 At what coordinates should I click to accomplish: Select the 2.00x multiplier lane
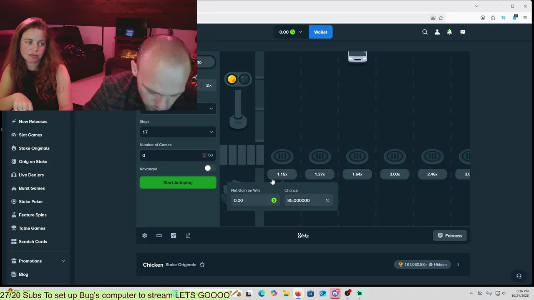coord(395,174)
